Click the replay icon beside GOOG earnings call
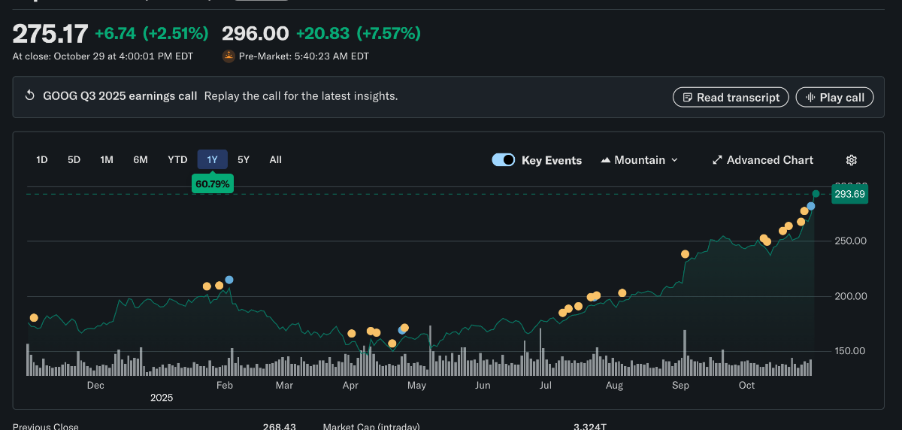Image resolution: width=902 pixels, height=430 pixels. pyautogui.click(x=30, y=96)
